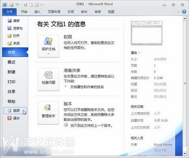Click the document preview thumbnail
The width and height of the screenshot is (189, 158).
click(x=146, y=33)
